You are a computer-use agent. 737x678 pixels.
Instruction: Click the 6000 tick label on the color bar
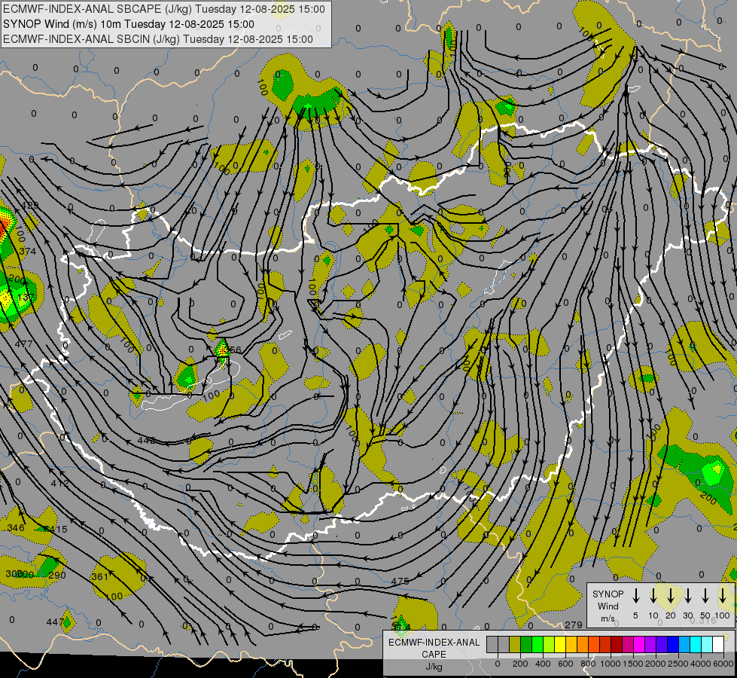pyautogui.click(x=723, y=664)
